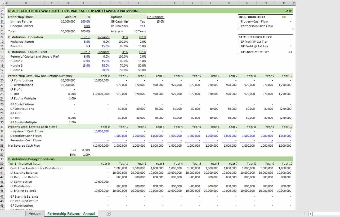Click the add new sheet plus icon
The image size is (340, 218).
click(x=109, y=213)
